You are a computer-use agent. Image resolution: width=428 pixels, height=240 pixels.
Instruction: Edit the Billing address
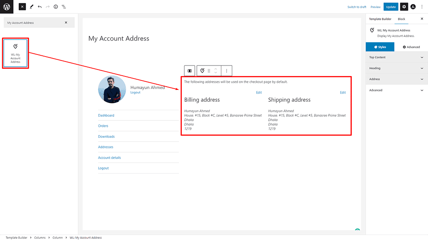[259, 92]
